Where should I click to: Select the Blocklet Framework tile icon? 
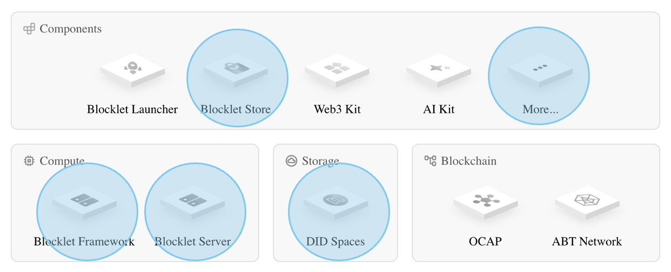[x=84, y=201]
